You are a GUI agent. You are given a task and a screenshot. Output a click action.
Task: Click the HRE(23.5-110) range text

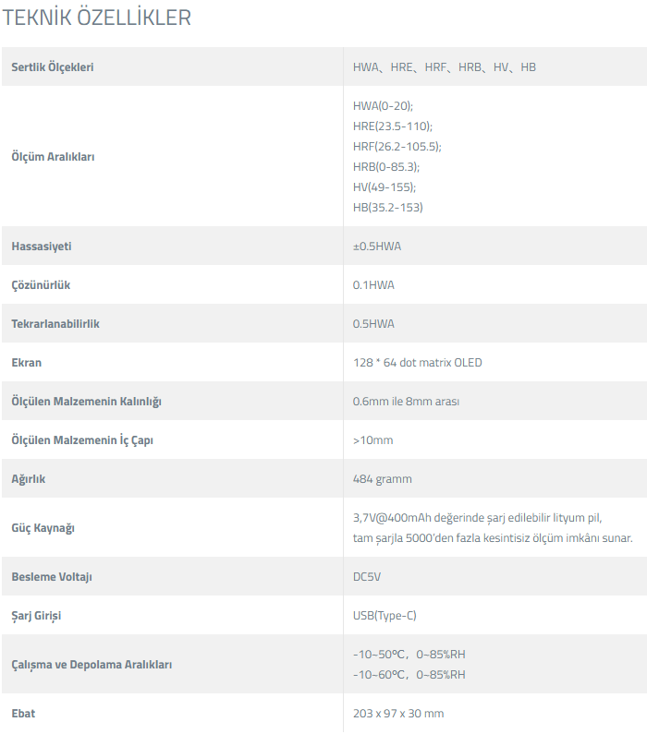pyautogui.click(x=393, y=126)
